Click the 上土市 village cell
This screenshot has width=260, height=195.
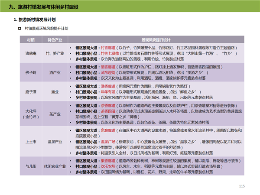(31, 141)
